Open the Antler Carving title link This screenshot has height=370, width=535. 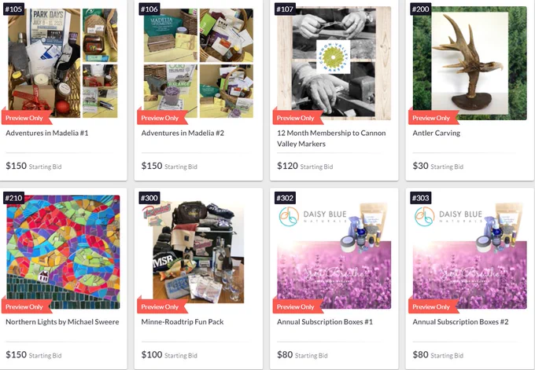tap(436, 133)
